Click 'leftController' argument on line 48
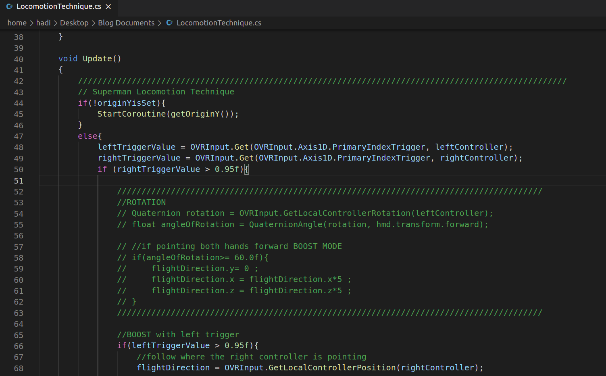 click(x=470, y=147)
